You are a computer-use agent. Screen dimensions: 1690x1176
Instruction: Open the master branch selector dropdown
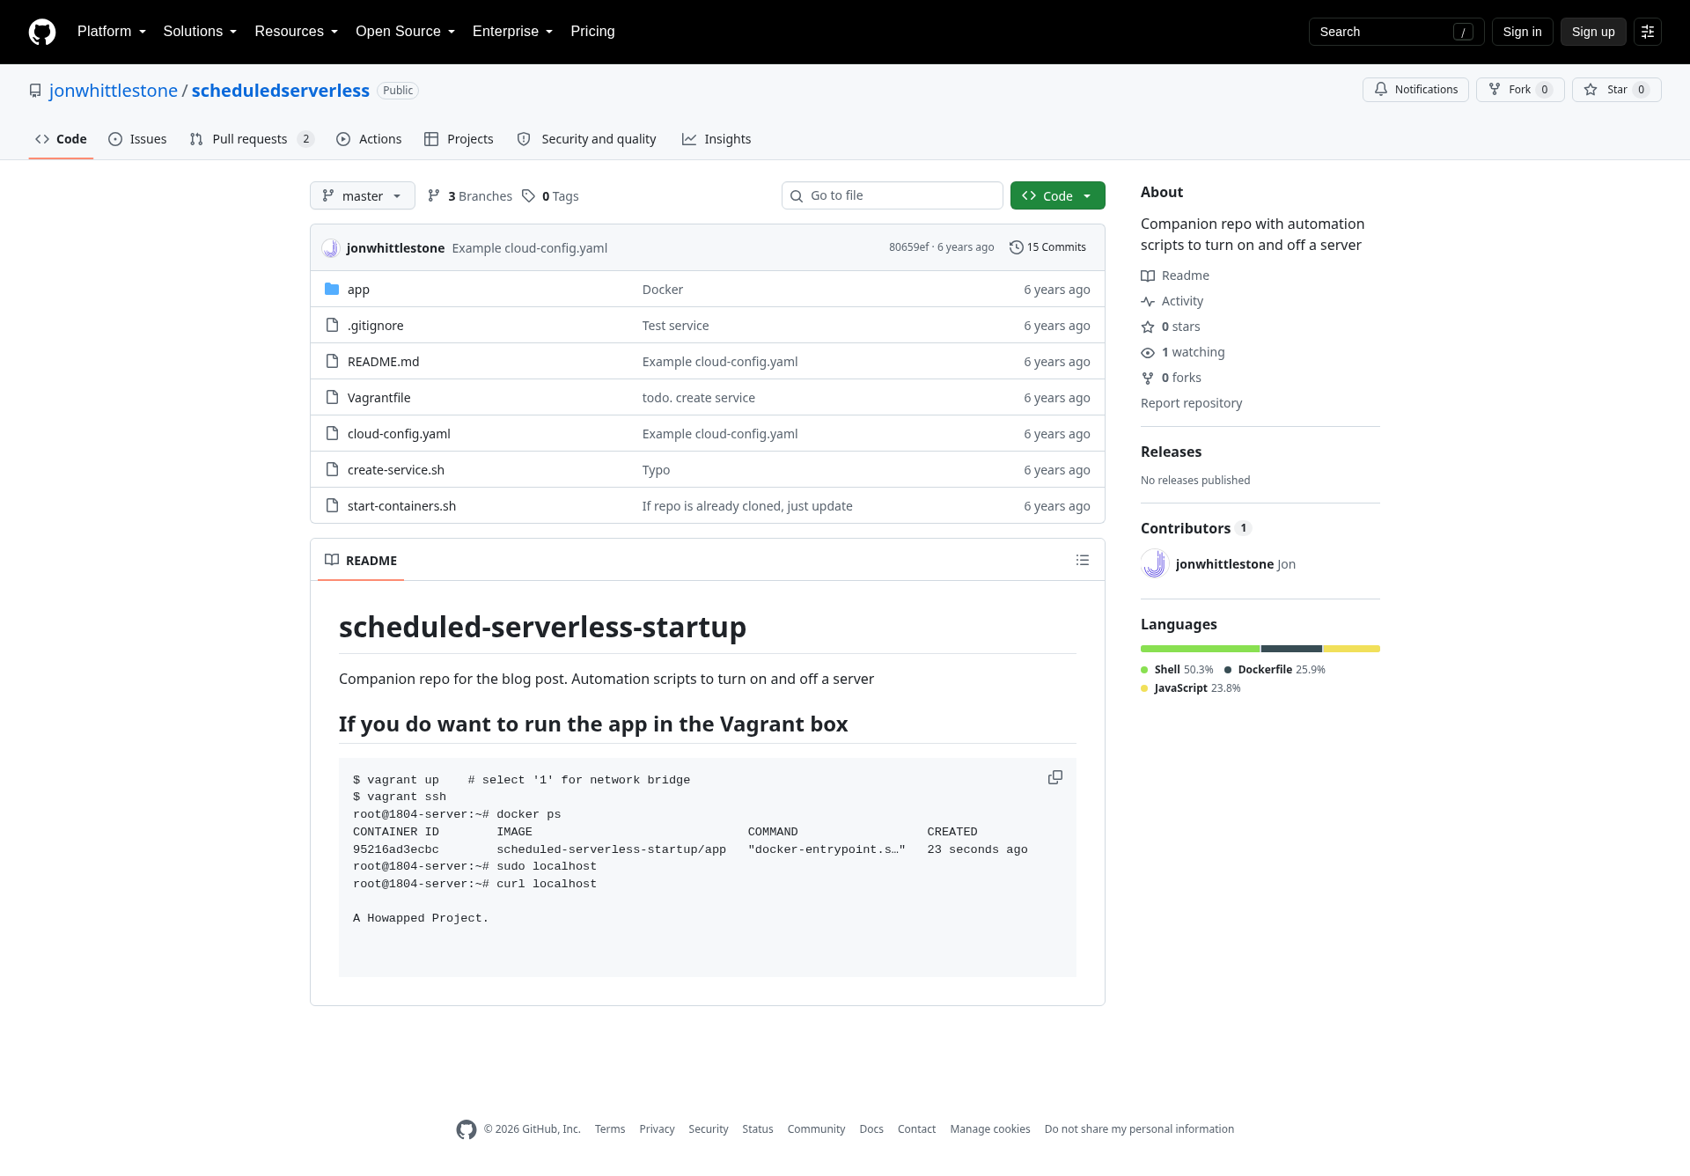tap(362, 195)
